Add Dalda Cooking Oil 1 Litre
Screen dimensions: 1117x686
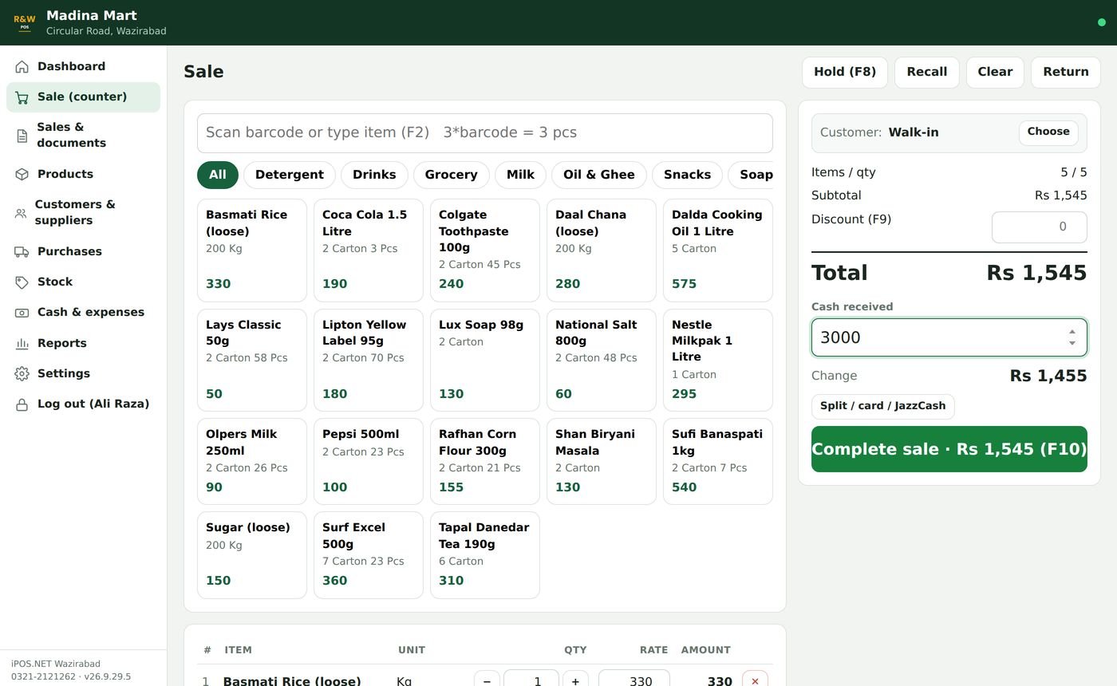[718, 250]
